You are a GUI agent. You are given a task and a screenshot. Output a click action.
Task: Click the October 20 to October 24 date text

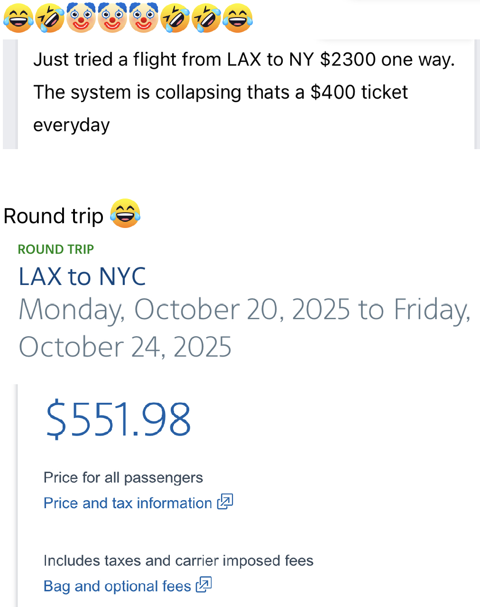[244, 328]
